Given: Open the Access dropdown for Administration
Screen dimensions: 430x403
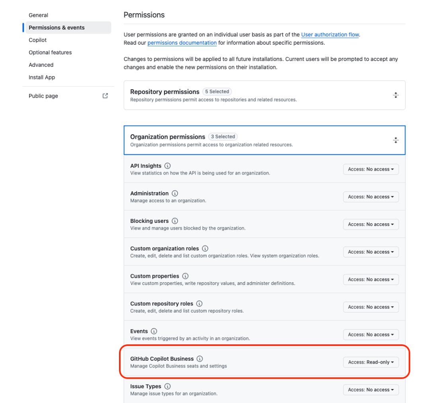Looking at the screenshot, I should click(371, 197).
